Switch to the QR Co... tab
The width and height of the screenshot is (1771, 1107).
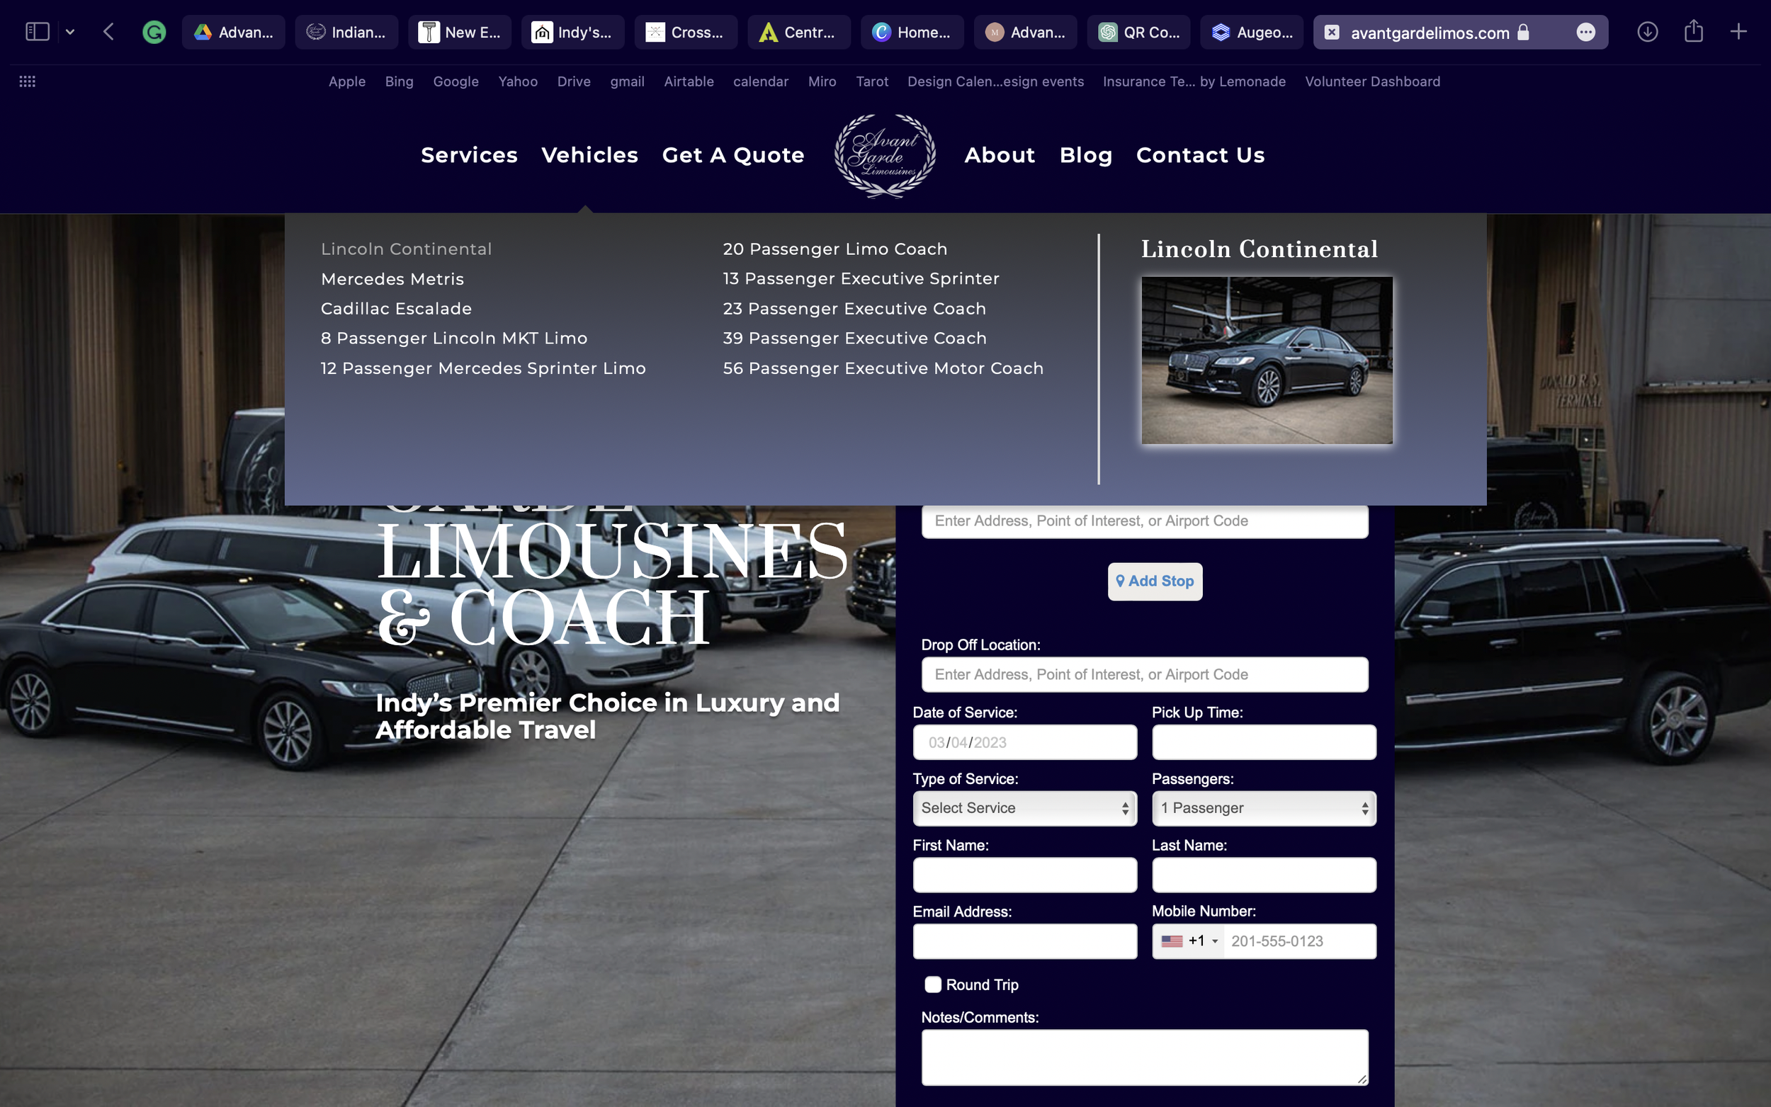1138,32
